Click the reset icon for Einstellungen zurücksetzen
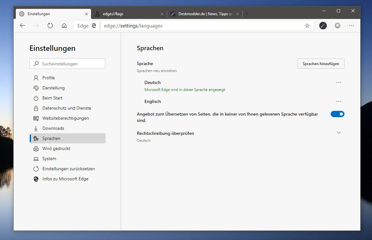The width and height of the screenshot is (372, 240). [36, 169]
